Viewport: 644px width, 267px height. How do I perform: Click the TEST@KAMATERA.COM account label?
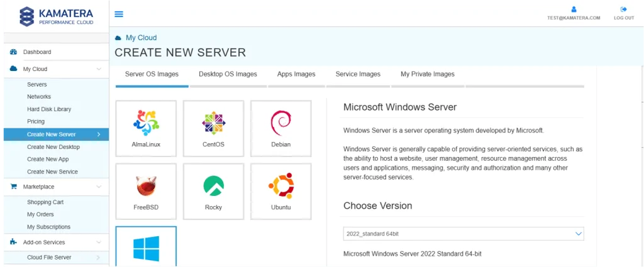click(574, 18)
